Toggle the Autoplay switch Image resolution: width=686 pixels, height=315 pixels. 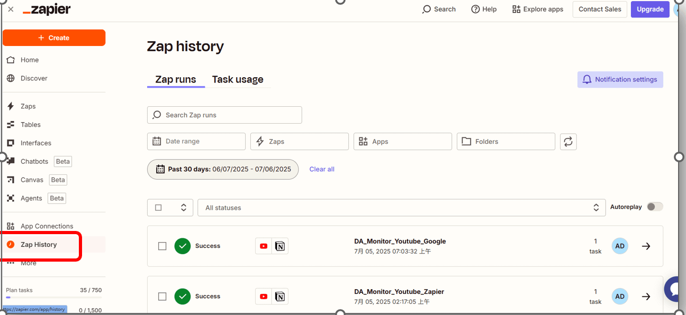(x=655, y=207)
